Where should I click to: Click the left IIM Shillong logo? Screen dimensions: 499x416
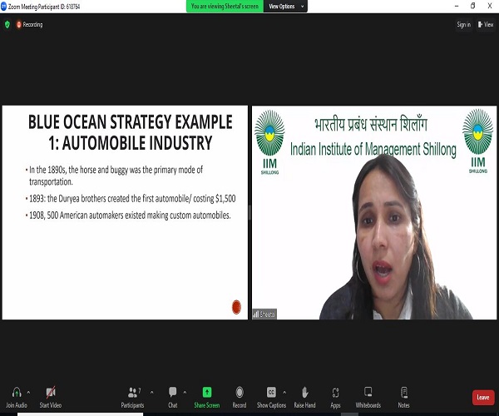pyautogui.click(x=269, y=141)
